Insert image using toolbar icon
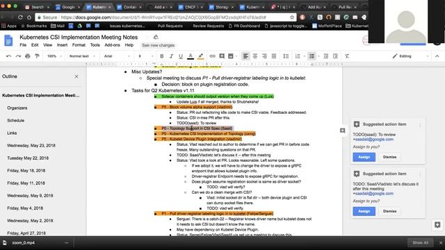The width and height of the screenshot is (445, 250). 231,56
